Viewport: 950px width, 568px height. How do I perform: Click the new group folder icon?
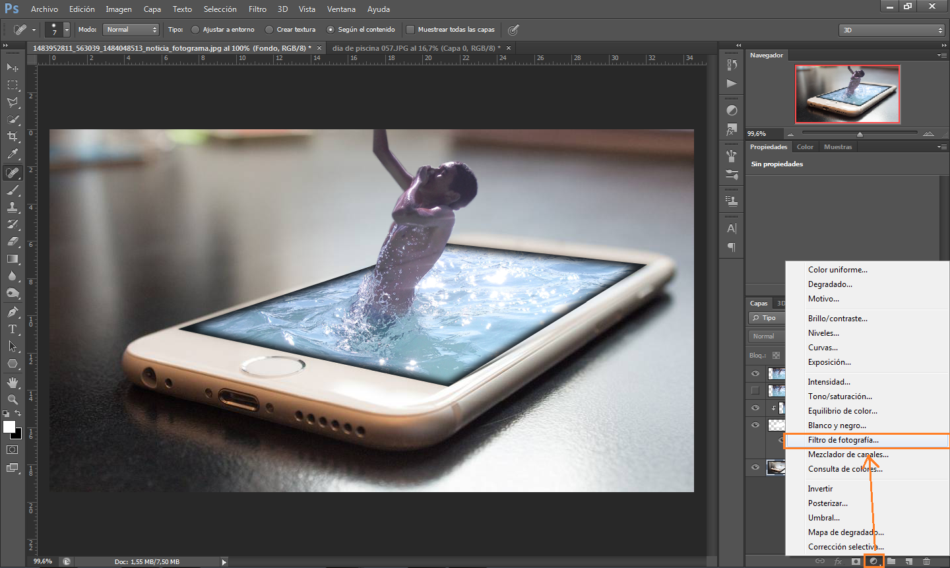[891, 561]
